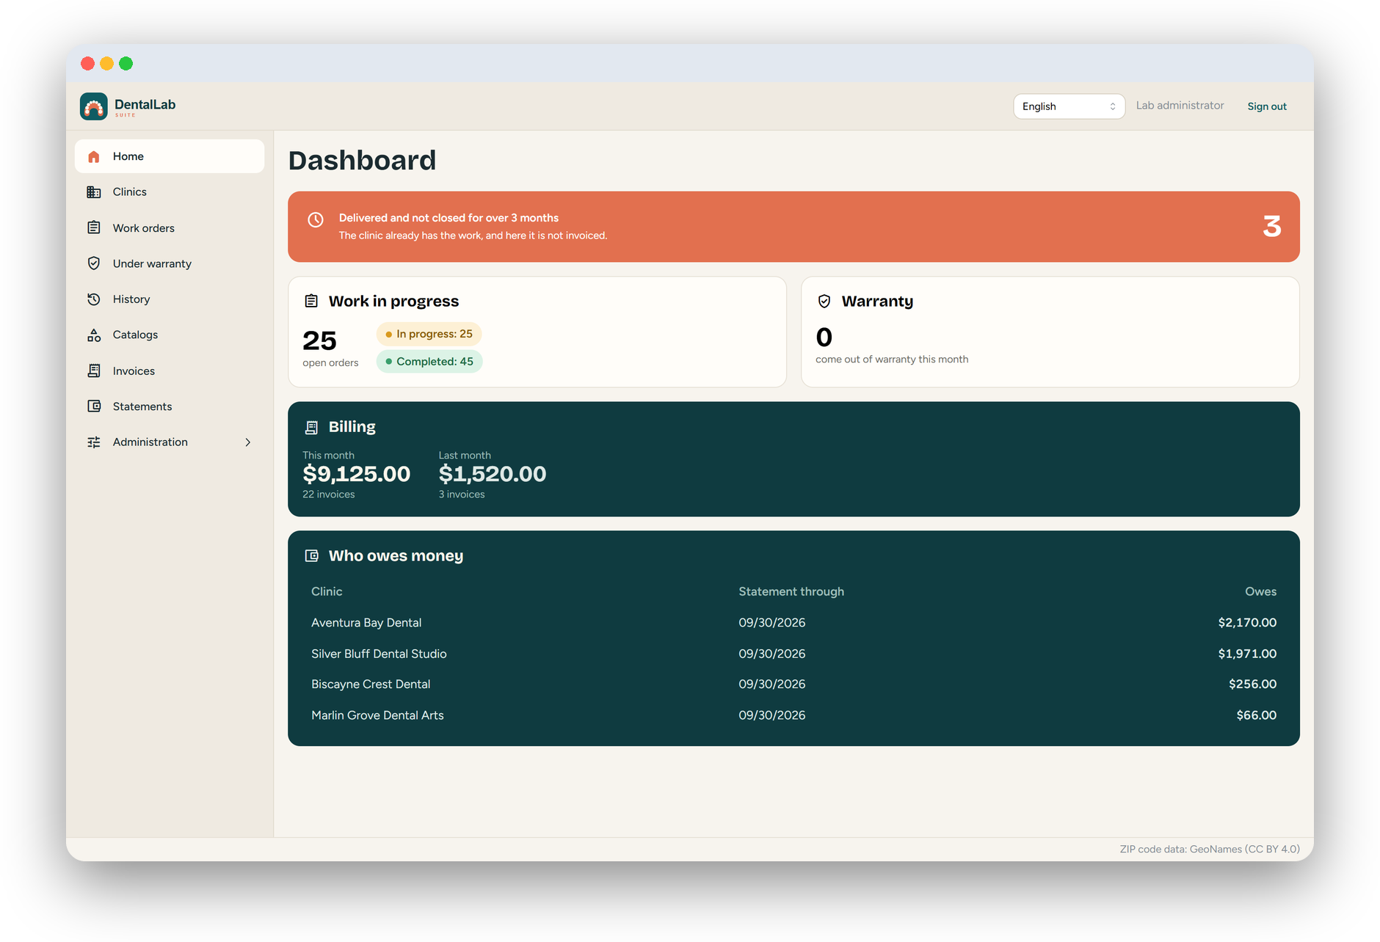
Task: Click the Statements wallet icon
Action: (94, 406)
